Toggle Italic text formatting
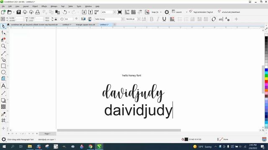 [158, 19]
